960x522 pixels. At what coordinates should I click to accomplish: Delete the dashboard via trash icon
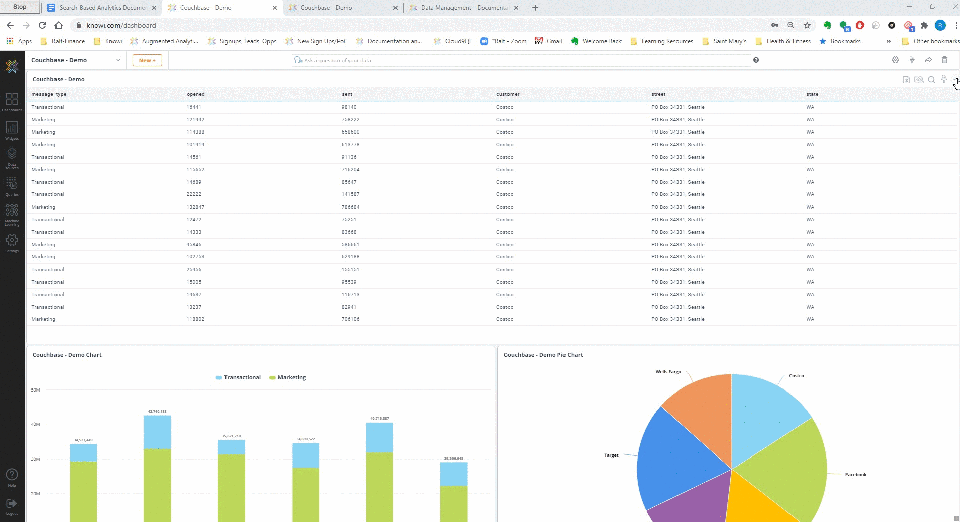coord(944,60)
